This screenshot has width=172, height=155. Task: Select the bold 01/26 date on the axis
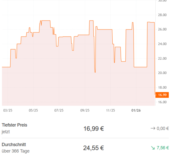coord(136,110)
